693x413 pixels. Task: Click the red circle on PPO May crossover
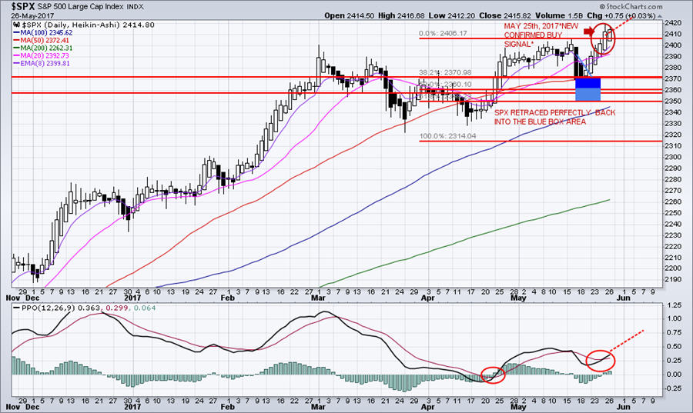pos(601,359)
